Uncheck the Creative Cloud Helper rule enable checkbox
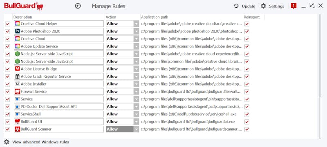 point(7,24)
